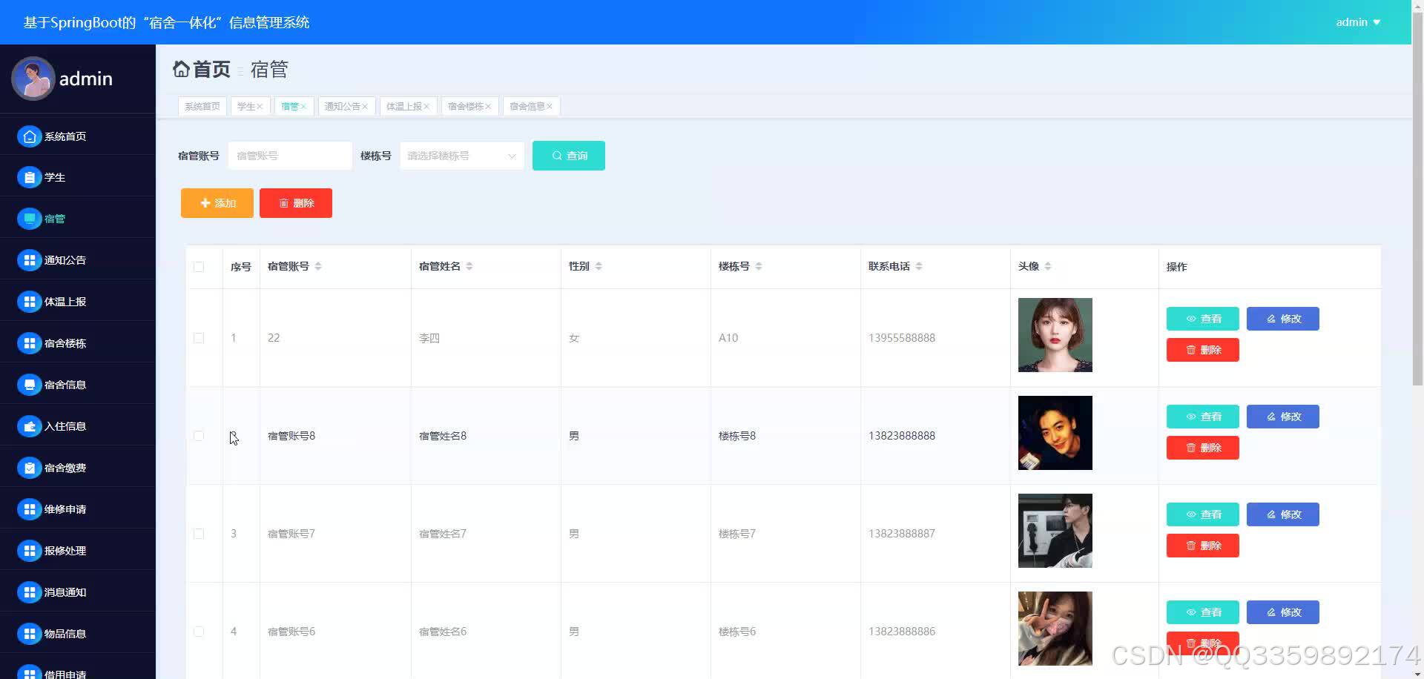The height and width of the screenshot is (679, 1424).
Task: Click the admin avatar in the sidebar
Action: [33, 78]
